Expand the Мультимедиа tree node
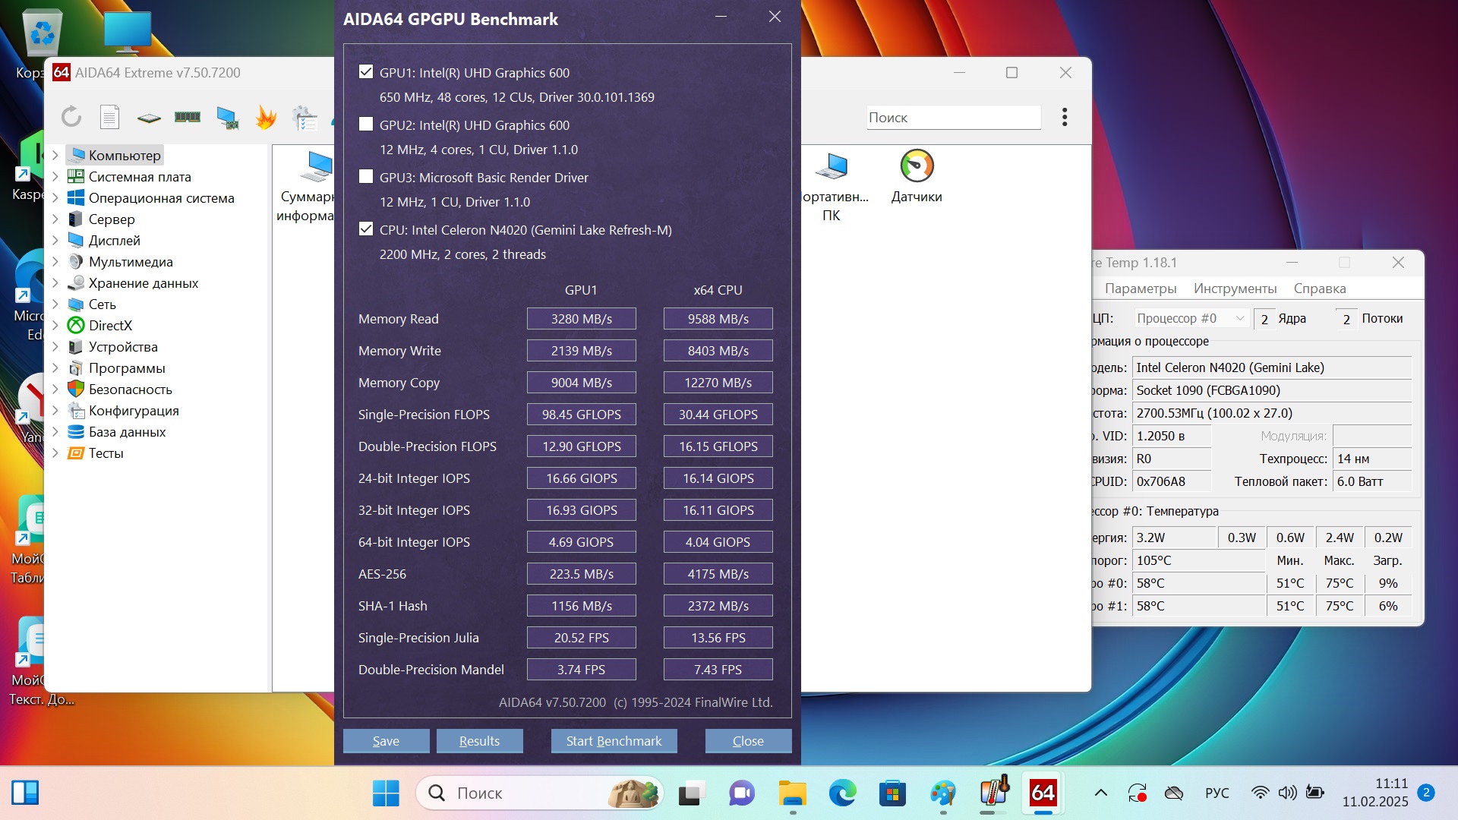 pyautogui.click(x=55, y=261)
